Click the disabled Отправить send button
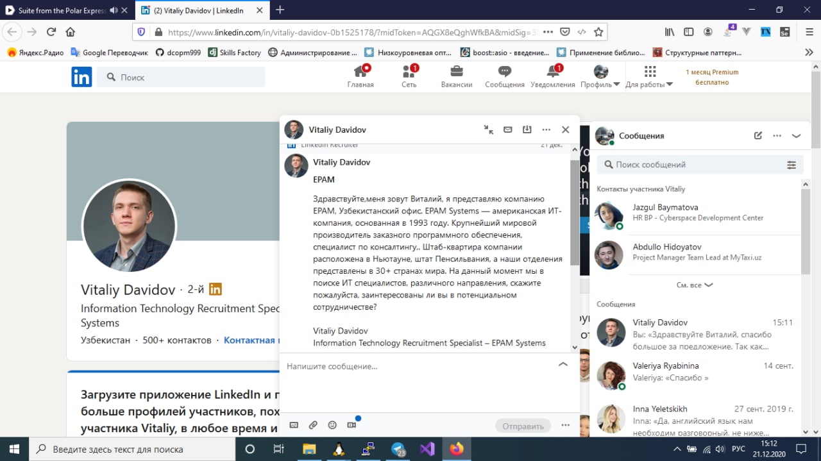This screenshot has width=821, height=461. coord(523,426)
